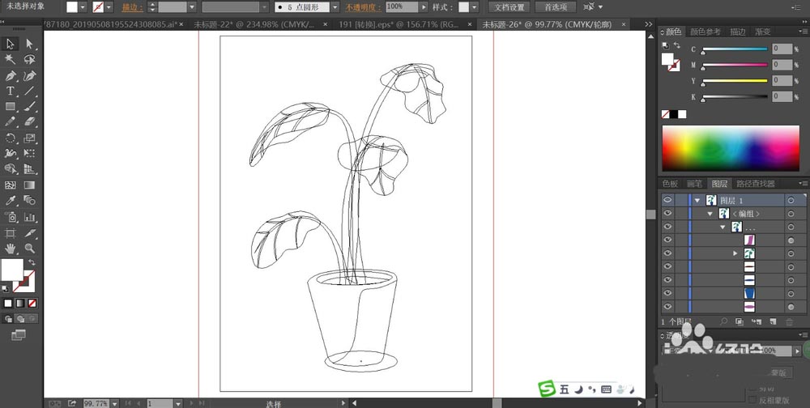
Task: Click the delete selection trash icon in Layers
Action: point(789,321)
